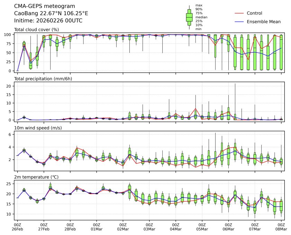Click the box-plot symbol in the legend
This screenshot has height=235, width=291.
coord(189,17)
